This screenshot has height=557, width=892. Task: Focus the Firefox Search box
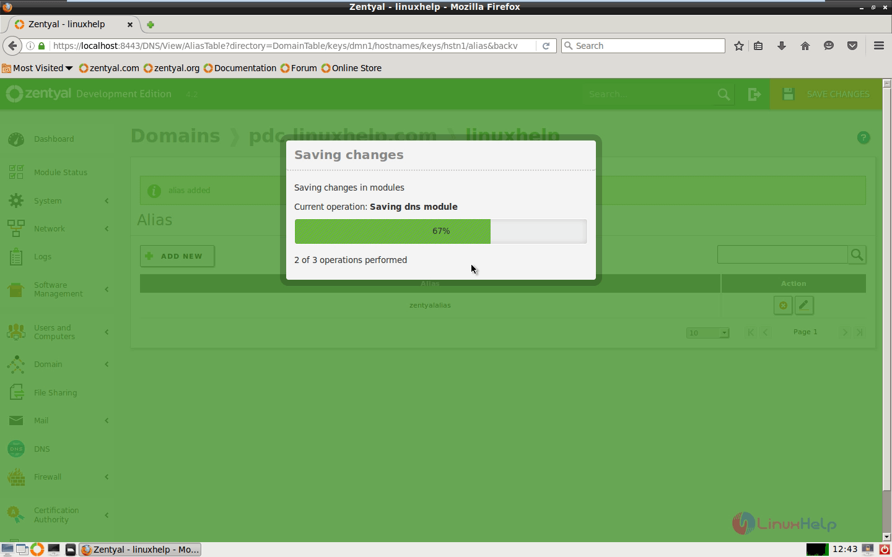tap(643, 46)
